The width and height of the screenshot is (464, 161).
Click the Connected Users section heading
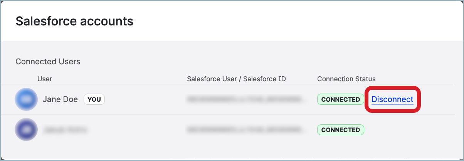coord(48,62)
